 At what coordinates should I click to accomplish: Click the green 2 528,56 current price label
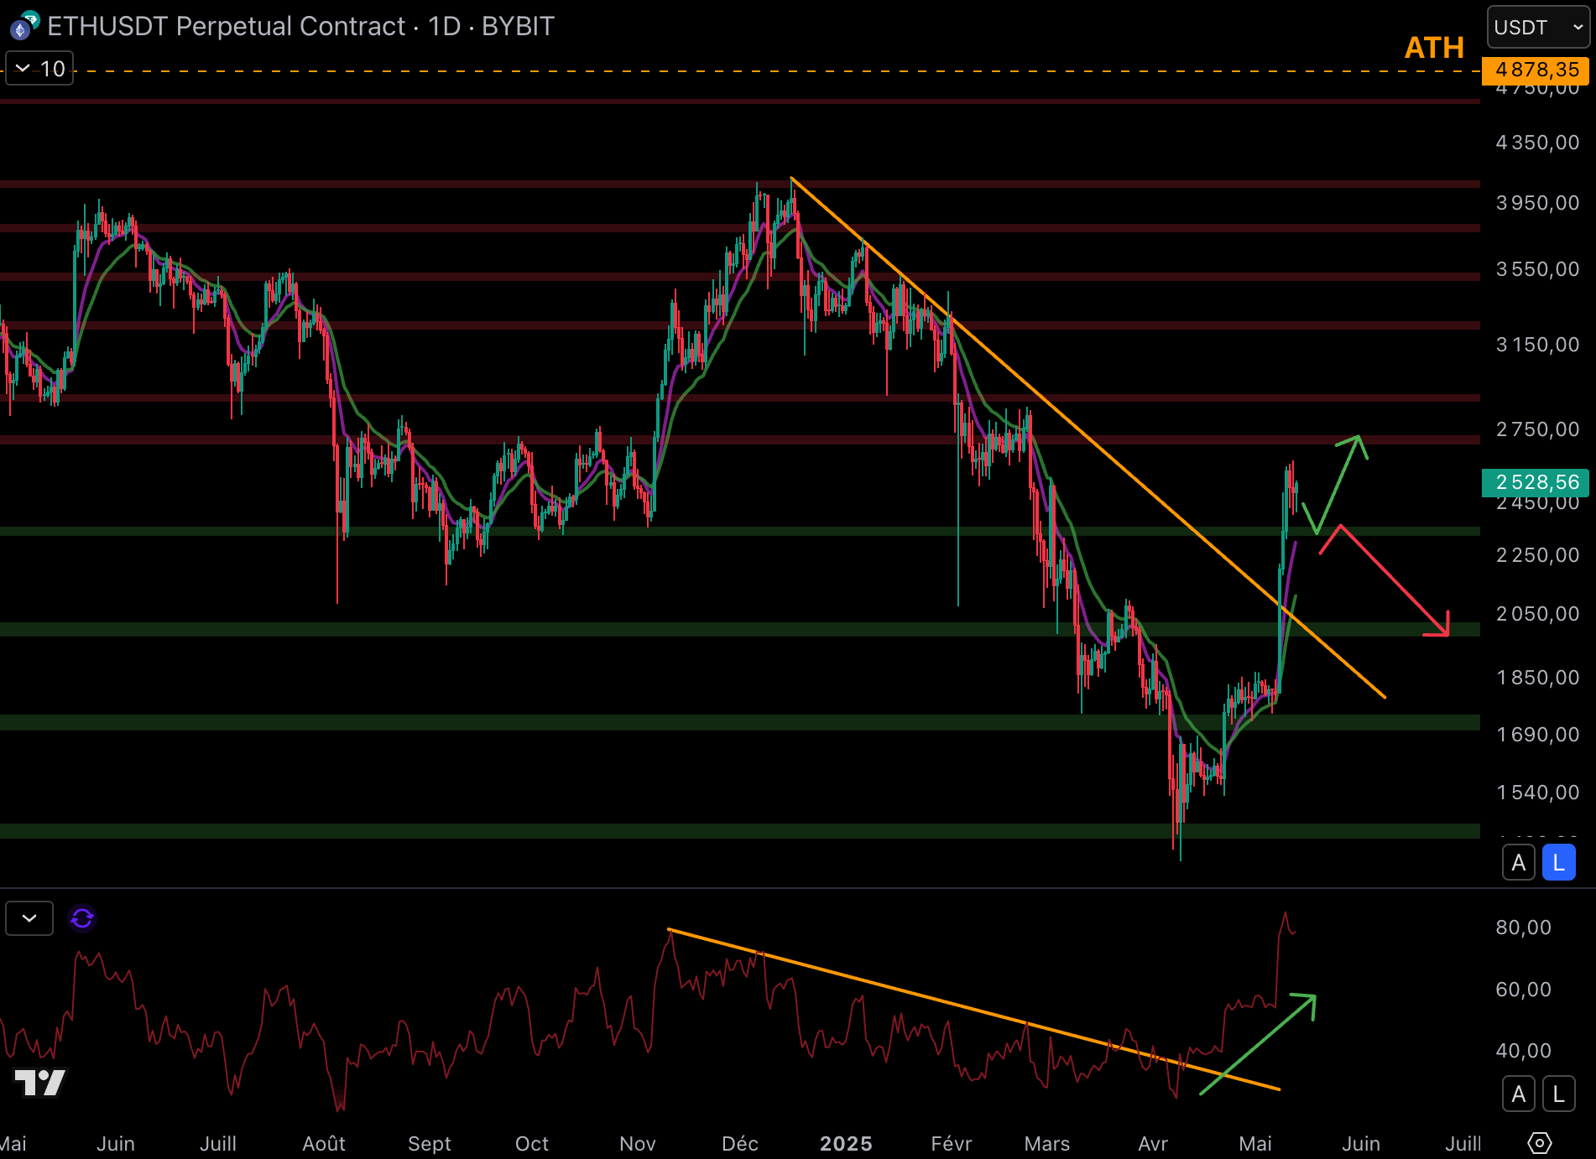pos(1536,482)
